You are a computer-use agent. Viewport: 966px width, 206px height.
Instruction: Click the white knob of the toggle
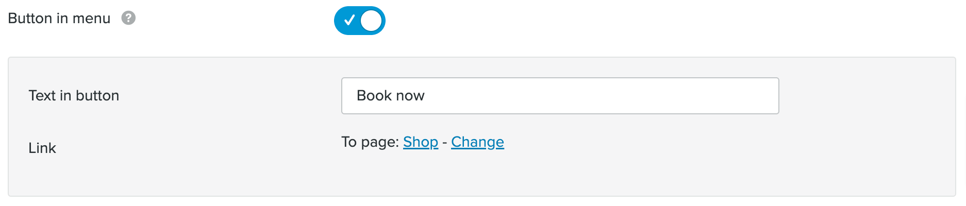(371, 21)
